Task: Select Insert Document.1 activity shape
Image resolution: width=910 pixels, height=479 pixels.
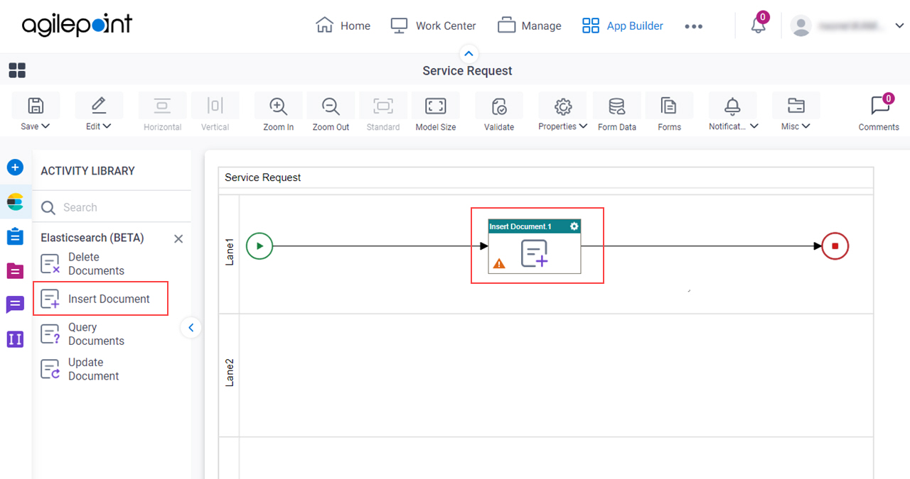Action: pyautogui.click(x=534, y=246)
